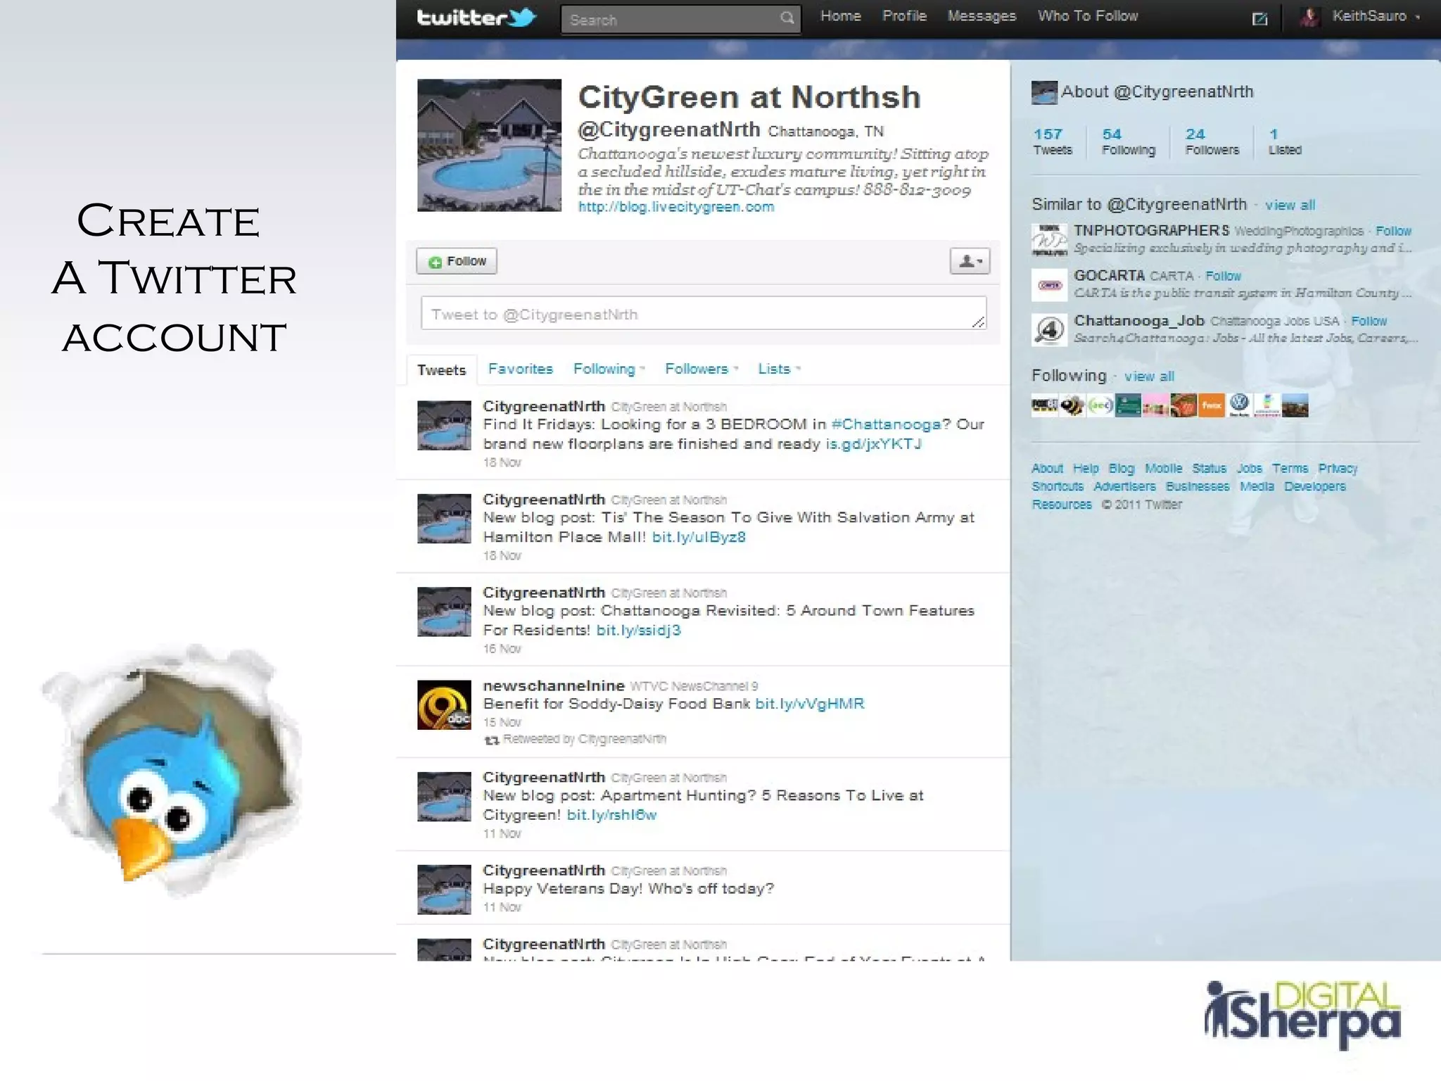Open the is.gd/jxYKTJ link
This screenshot has height=1081, width=1441.
pos(873,444)
